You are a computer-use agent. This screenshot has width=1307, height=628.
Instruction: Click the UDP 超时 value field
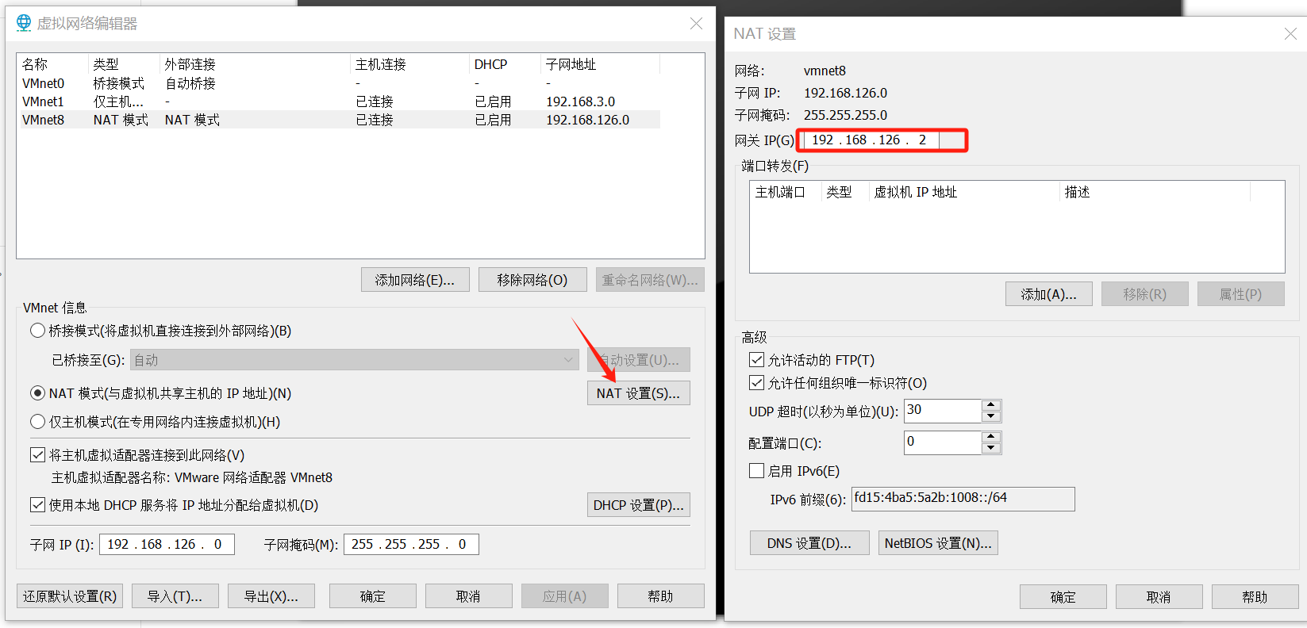pos(943,411)
